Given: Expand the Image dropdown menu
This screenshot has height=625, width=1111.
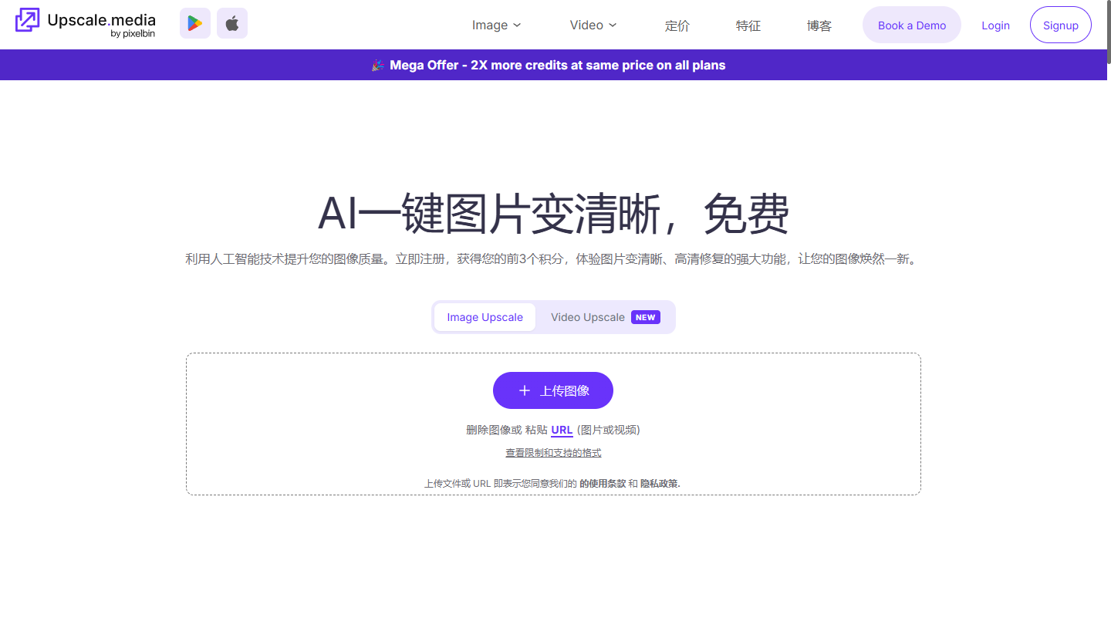Looking at the screenshot, I should [497, 25].
